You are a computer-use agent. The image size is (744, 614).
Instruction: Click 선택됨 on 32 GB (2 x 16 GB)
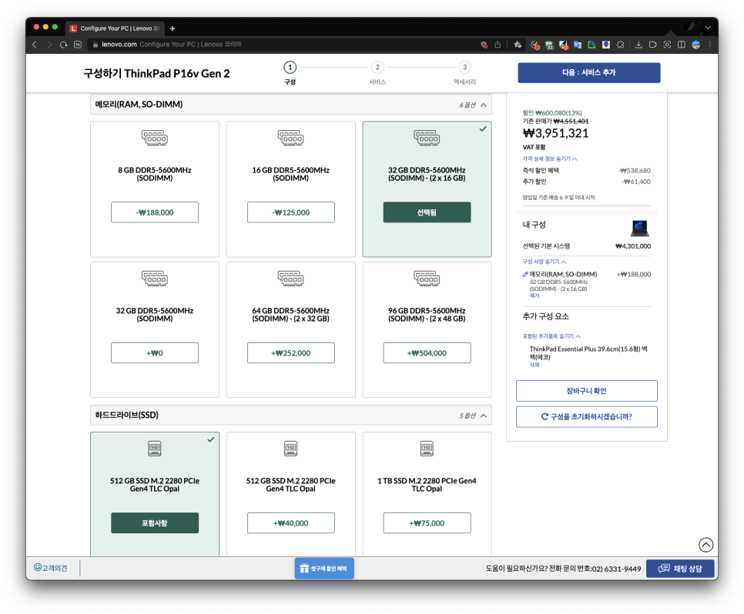[x=427, y=212]
